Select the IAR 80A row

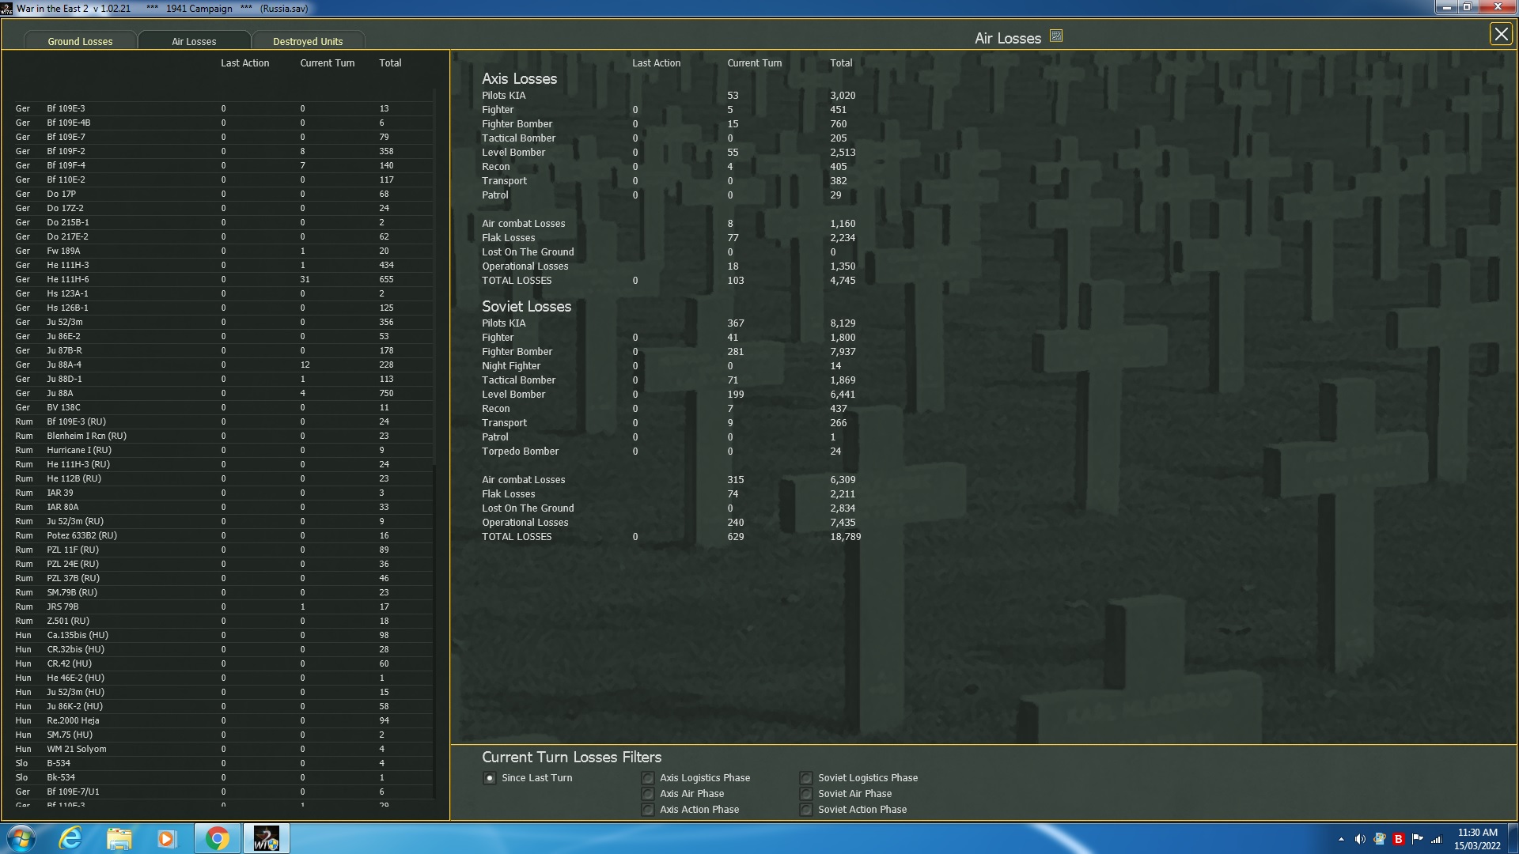point(223,507)
